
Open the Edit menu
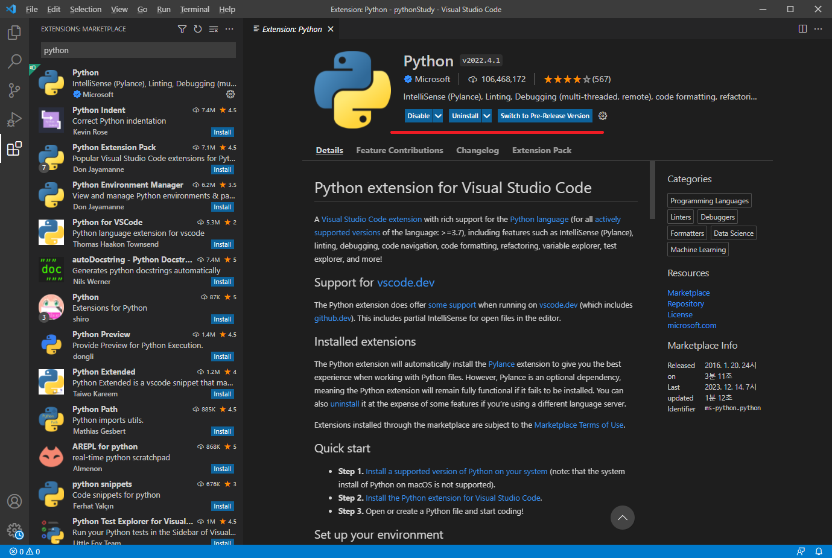click(x=54, y=9)
